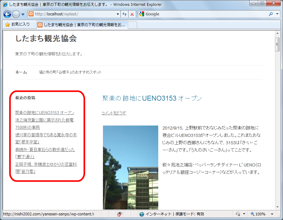Click the scrollbar down arrow
Viewport: 283px width, 220px height.
click(x=277, y=207)
